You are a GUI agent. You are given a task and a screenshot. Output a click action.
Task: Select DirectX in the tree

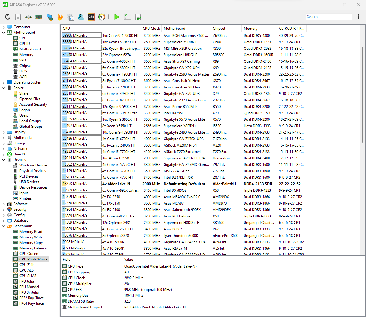19,154
